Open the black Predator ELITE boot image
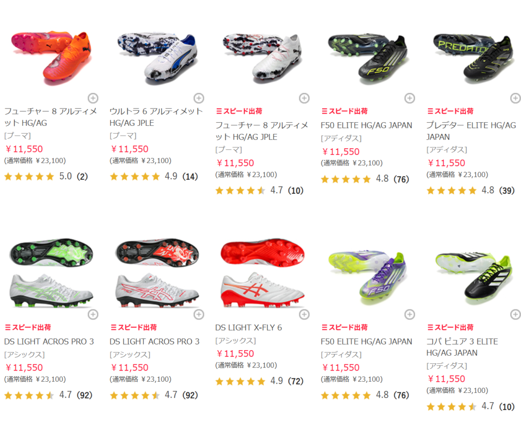Image resolution: width=521 pixels, height=422 pixels. [x=474, y=58]
